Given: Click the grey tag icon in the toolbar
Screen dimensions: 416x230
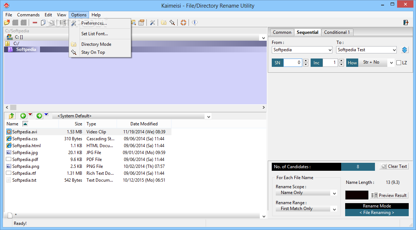Looking at the screenshot, I should pyautogui.click(x=52, y=23).
